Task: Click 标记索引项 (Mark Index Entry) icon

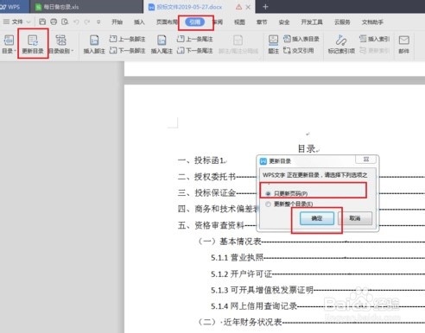Action: pyautogui.click(x=341, y=44)
